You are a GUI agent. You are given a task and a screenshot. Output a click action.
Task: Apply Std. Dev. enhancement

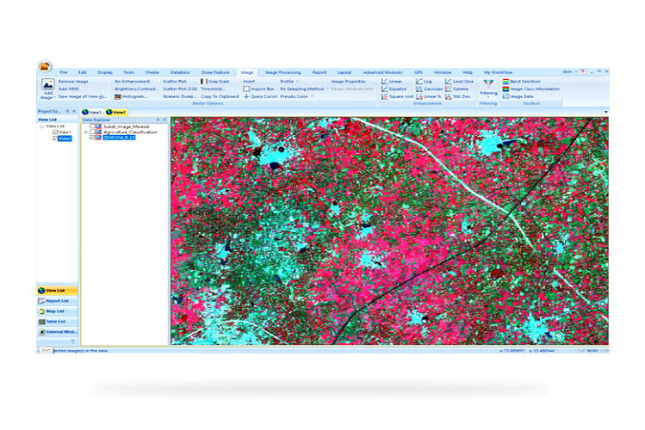[458, 96]
